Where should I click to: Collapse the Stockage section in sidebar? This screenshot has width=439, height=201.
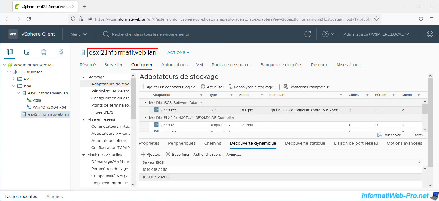click(x=84, y=77)
